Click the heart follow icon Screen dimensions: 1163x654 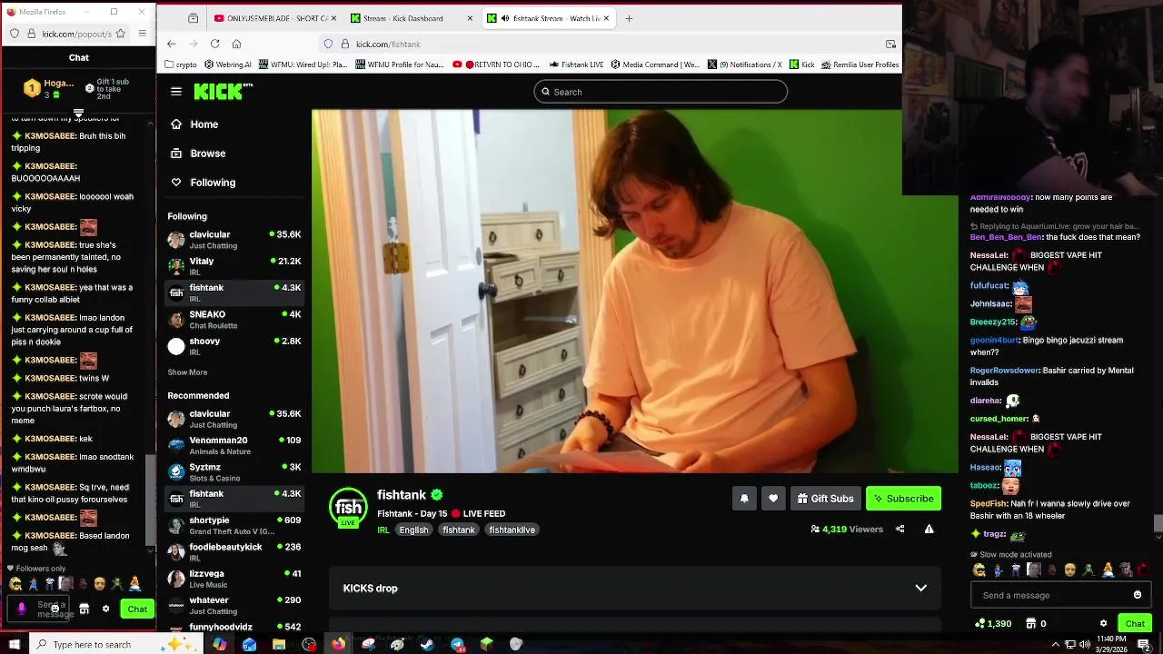pyautogui.click(x=773, y=498)
